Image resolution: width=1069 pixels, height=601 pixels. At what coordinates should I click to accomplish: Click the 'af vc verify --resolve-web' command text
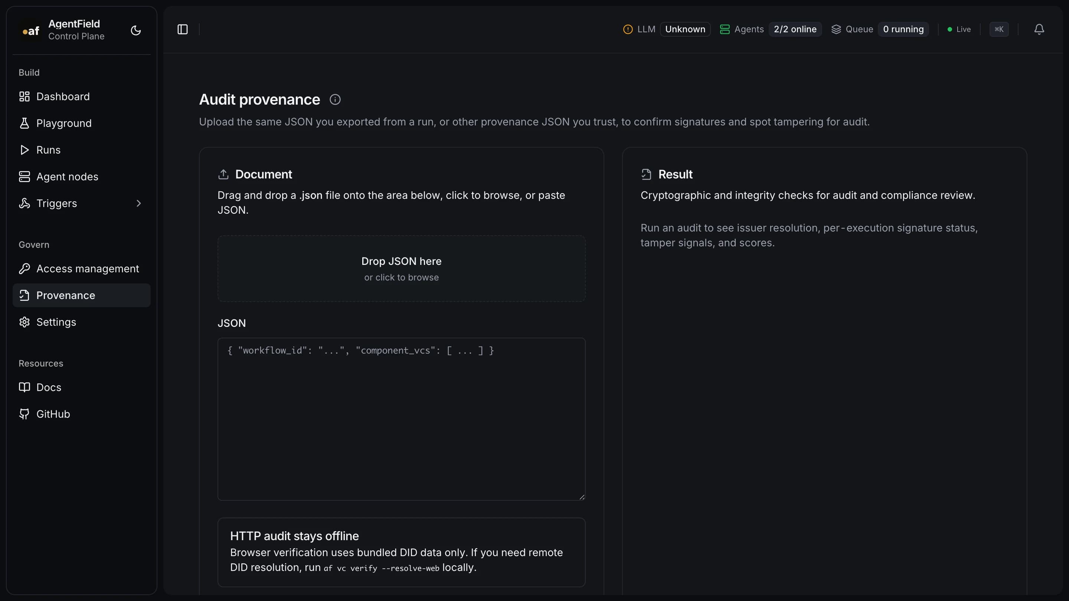381,568
